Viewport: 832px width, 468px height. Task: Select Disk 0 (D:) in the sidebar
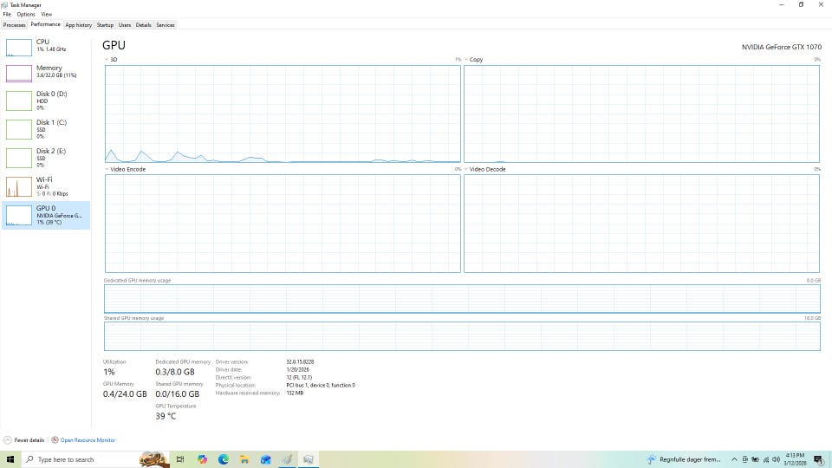46,101
